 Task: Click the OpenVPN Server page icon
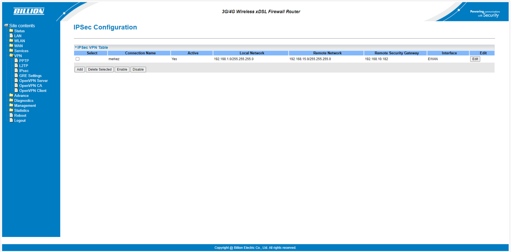(16, 80)
